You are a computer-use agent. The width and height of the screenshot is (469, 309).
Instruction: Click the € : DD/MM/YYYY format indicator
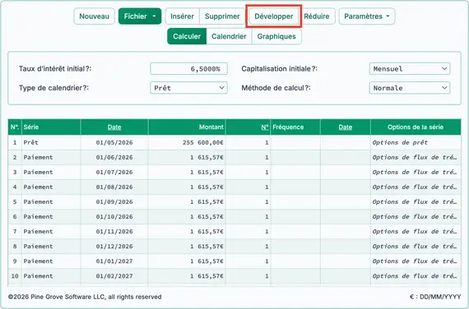point(435,297)
